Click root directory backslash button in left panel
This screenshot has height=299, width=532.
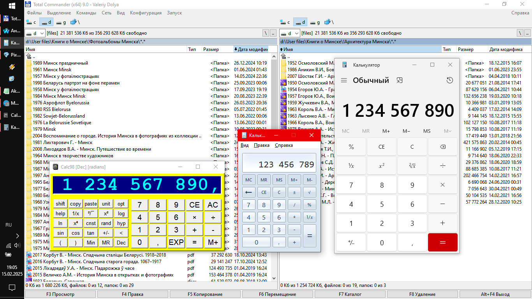tap(266, 33)
